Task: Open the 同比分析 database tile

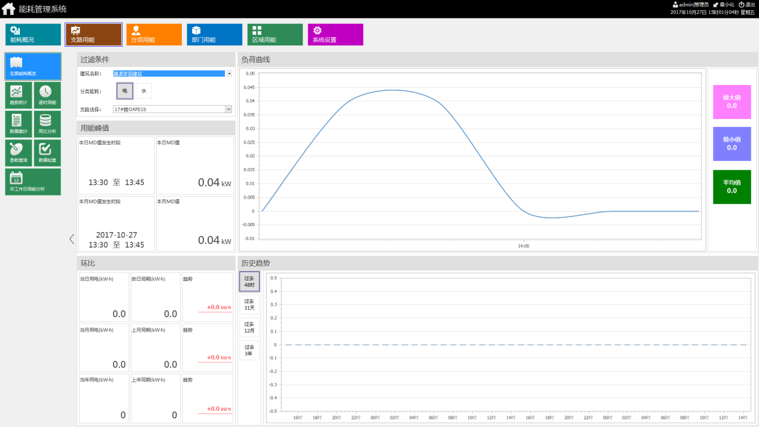Action: click(x=47, y=124)
